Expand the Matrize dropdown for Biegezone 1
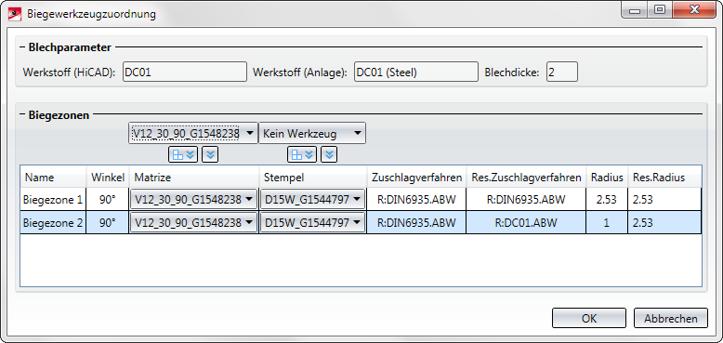 [x=193, y=199]
